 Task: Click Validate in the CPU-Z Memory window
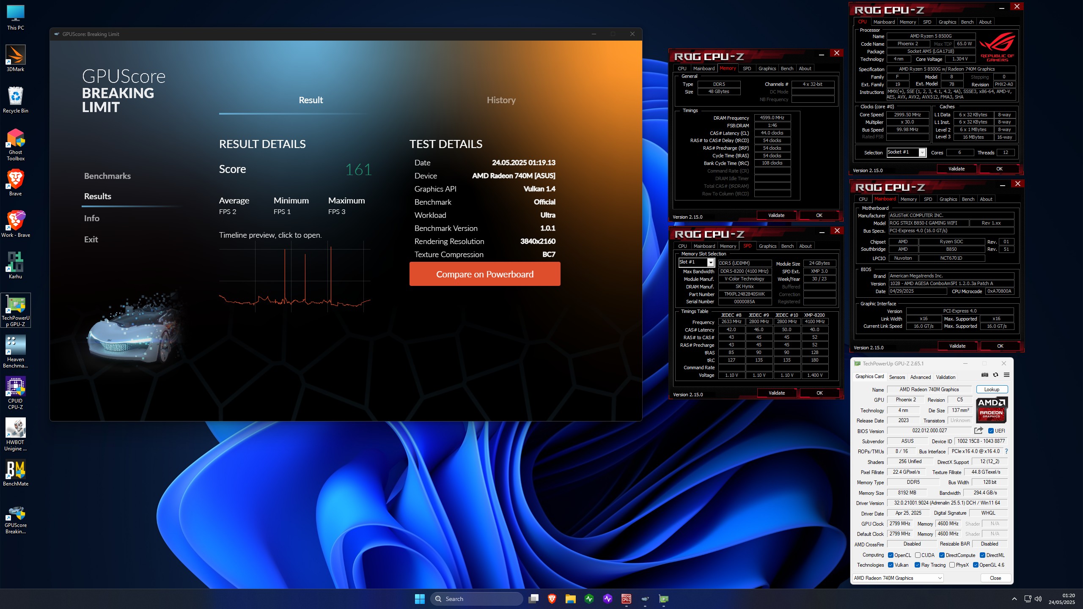776,215
